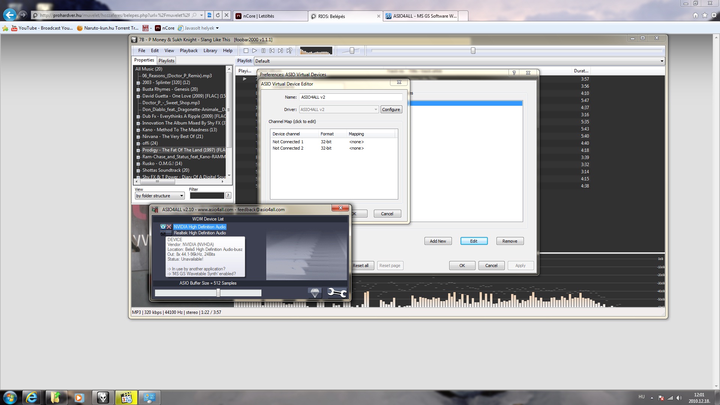This screenshot has height=405, width=720.
Task: Select Not Connected 1 channel row
Action: pyautogui.click(x=333, y=142)
